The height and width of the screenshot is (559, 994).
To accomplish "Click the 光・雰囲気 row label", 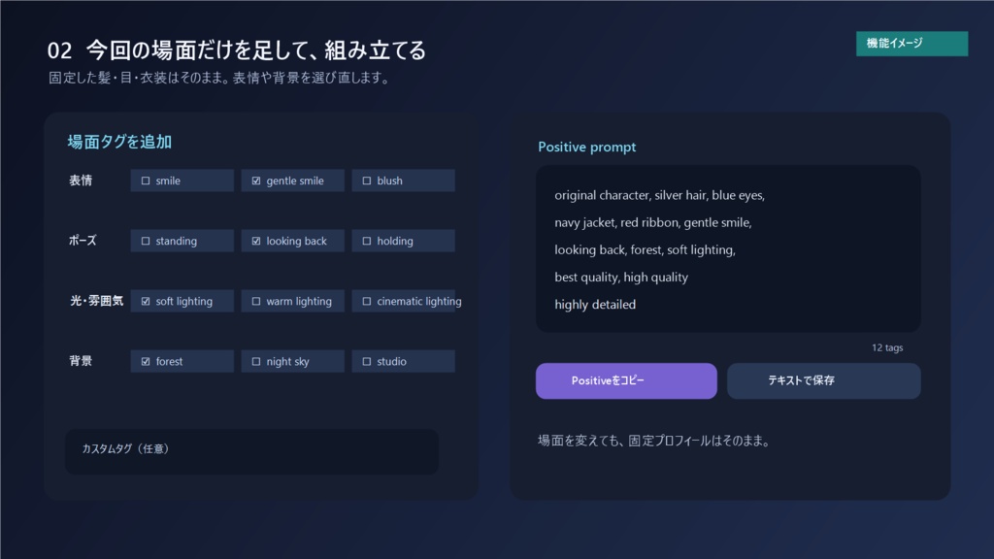I will point(96,301).
